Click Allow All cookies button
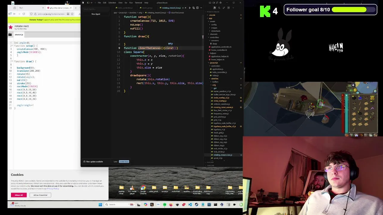Viewport: 383px width, 215px height. (x=19, y=195)
